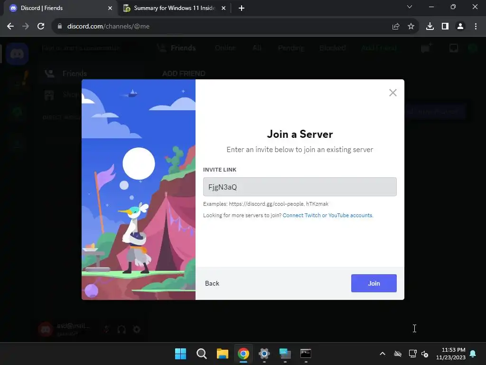The image size is (486, 365).
Task: Go back to previous page in browser
Action: pos(10,27)
